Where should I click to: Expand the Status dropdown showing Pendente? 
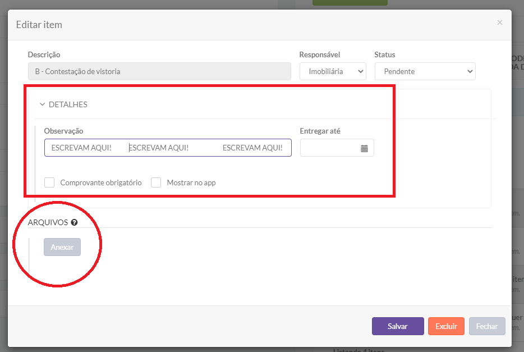pos(425,71)
